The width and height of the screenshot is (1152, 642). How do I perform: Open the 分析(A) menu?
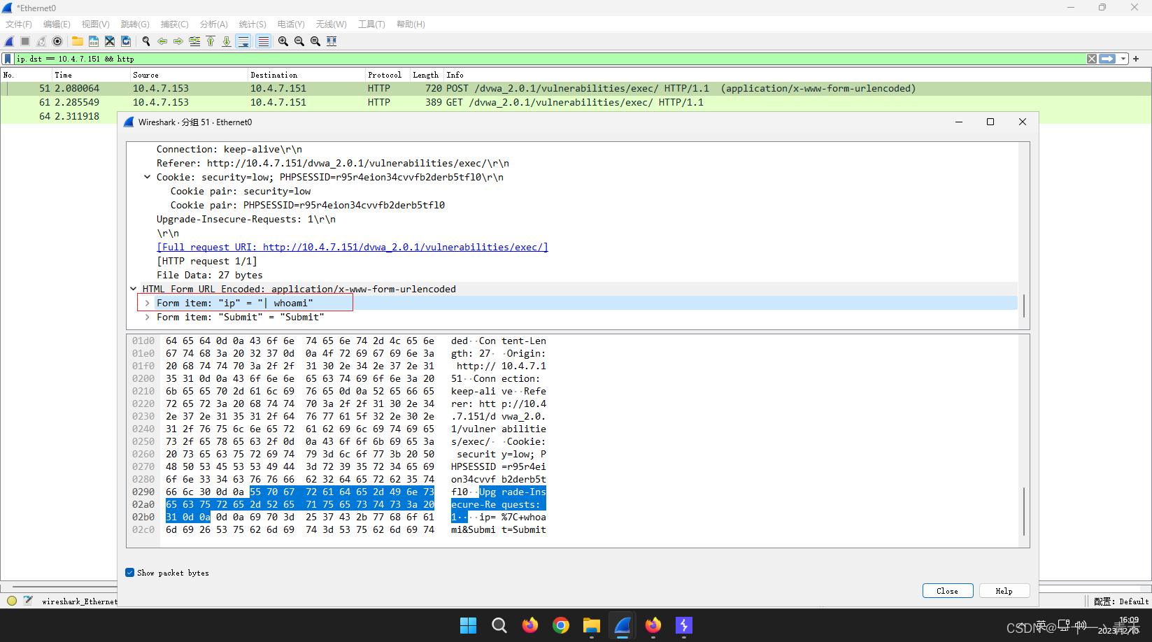213,24
